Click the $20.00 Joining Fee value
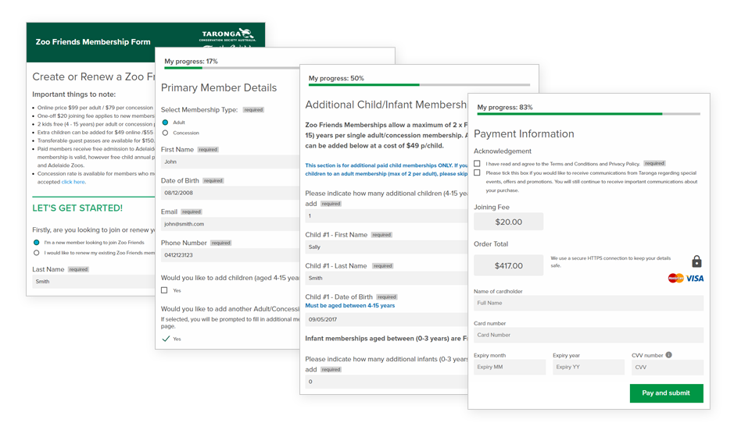The width and height of the screenshot is (734, 430). pyautogui.click(x=508, y=222)
